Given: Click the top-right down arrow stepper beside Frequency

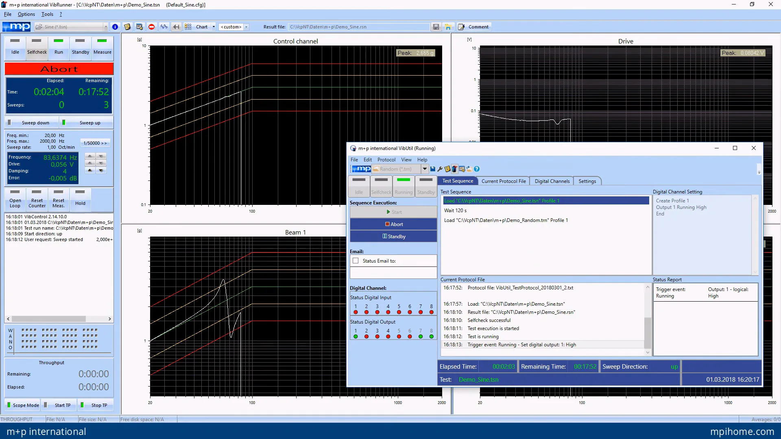Looking at the screenshot, I should coord(101,156).
